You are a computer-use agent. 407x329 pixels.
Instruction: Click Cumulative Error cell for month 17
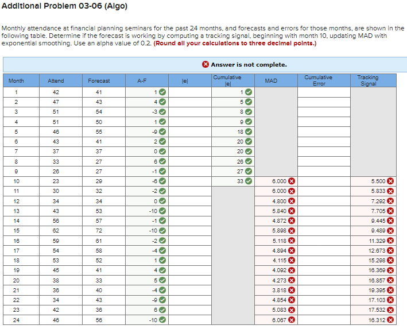tap(324, 250)
